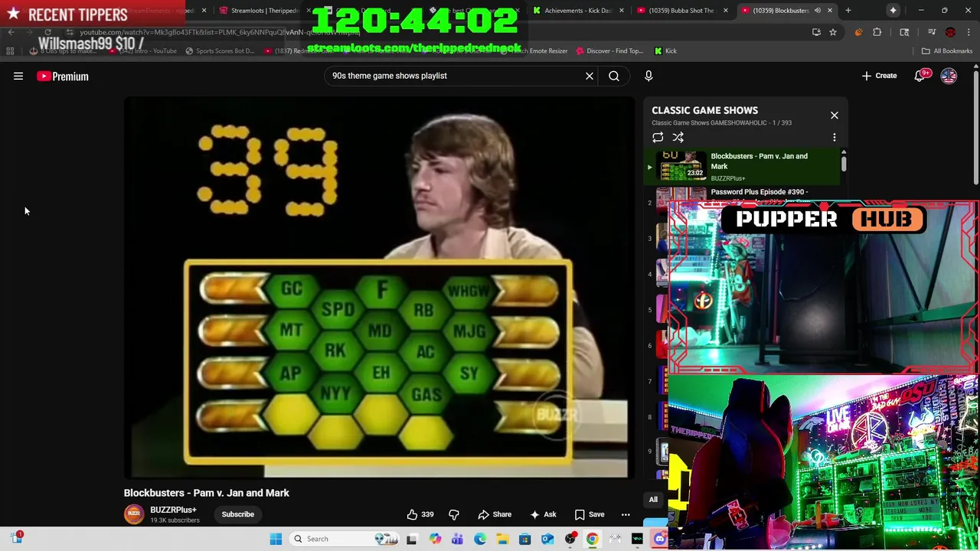980x551 pixels.
Task: Close the Blockbusters browser tab
Action: (829, 11)
